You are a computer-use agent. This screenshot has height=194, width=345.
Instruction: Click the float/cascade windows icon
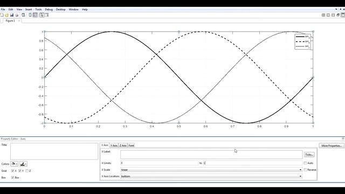338,15
